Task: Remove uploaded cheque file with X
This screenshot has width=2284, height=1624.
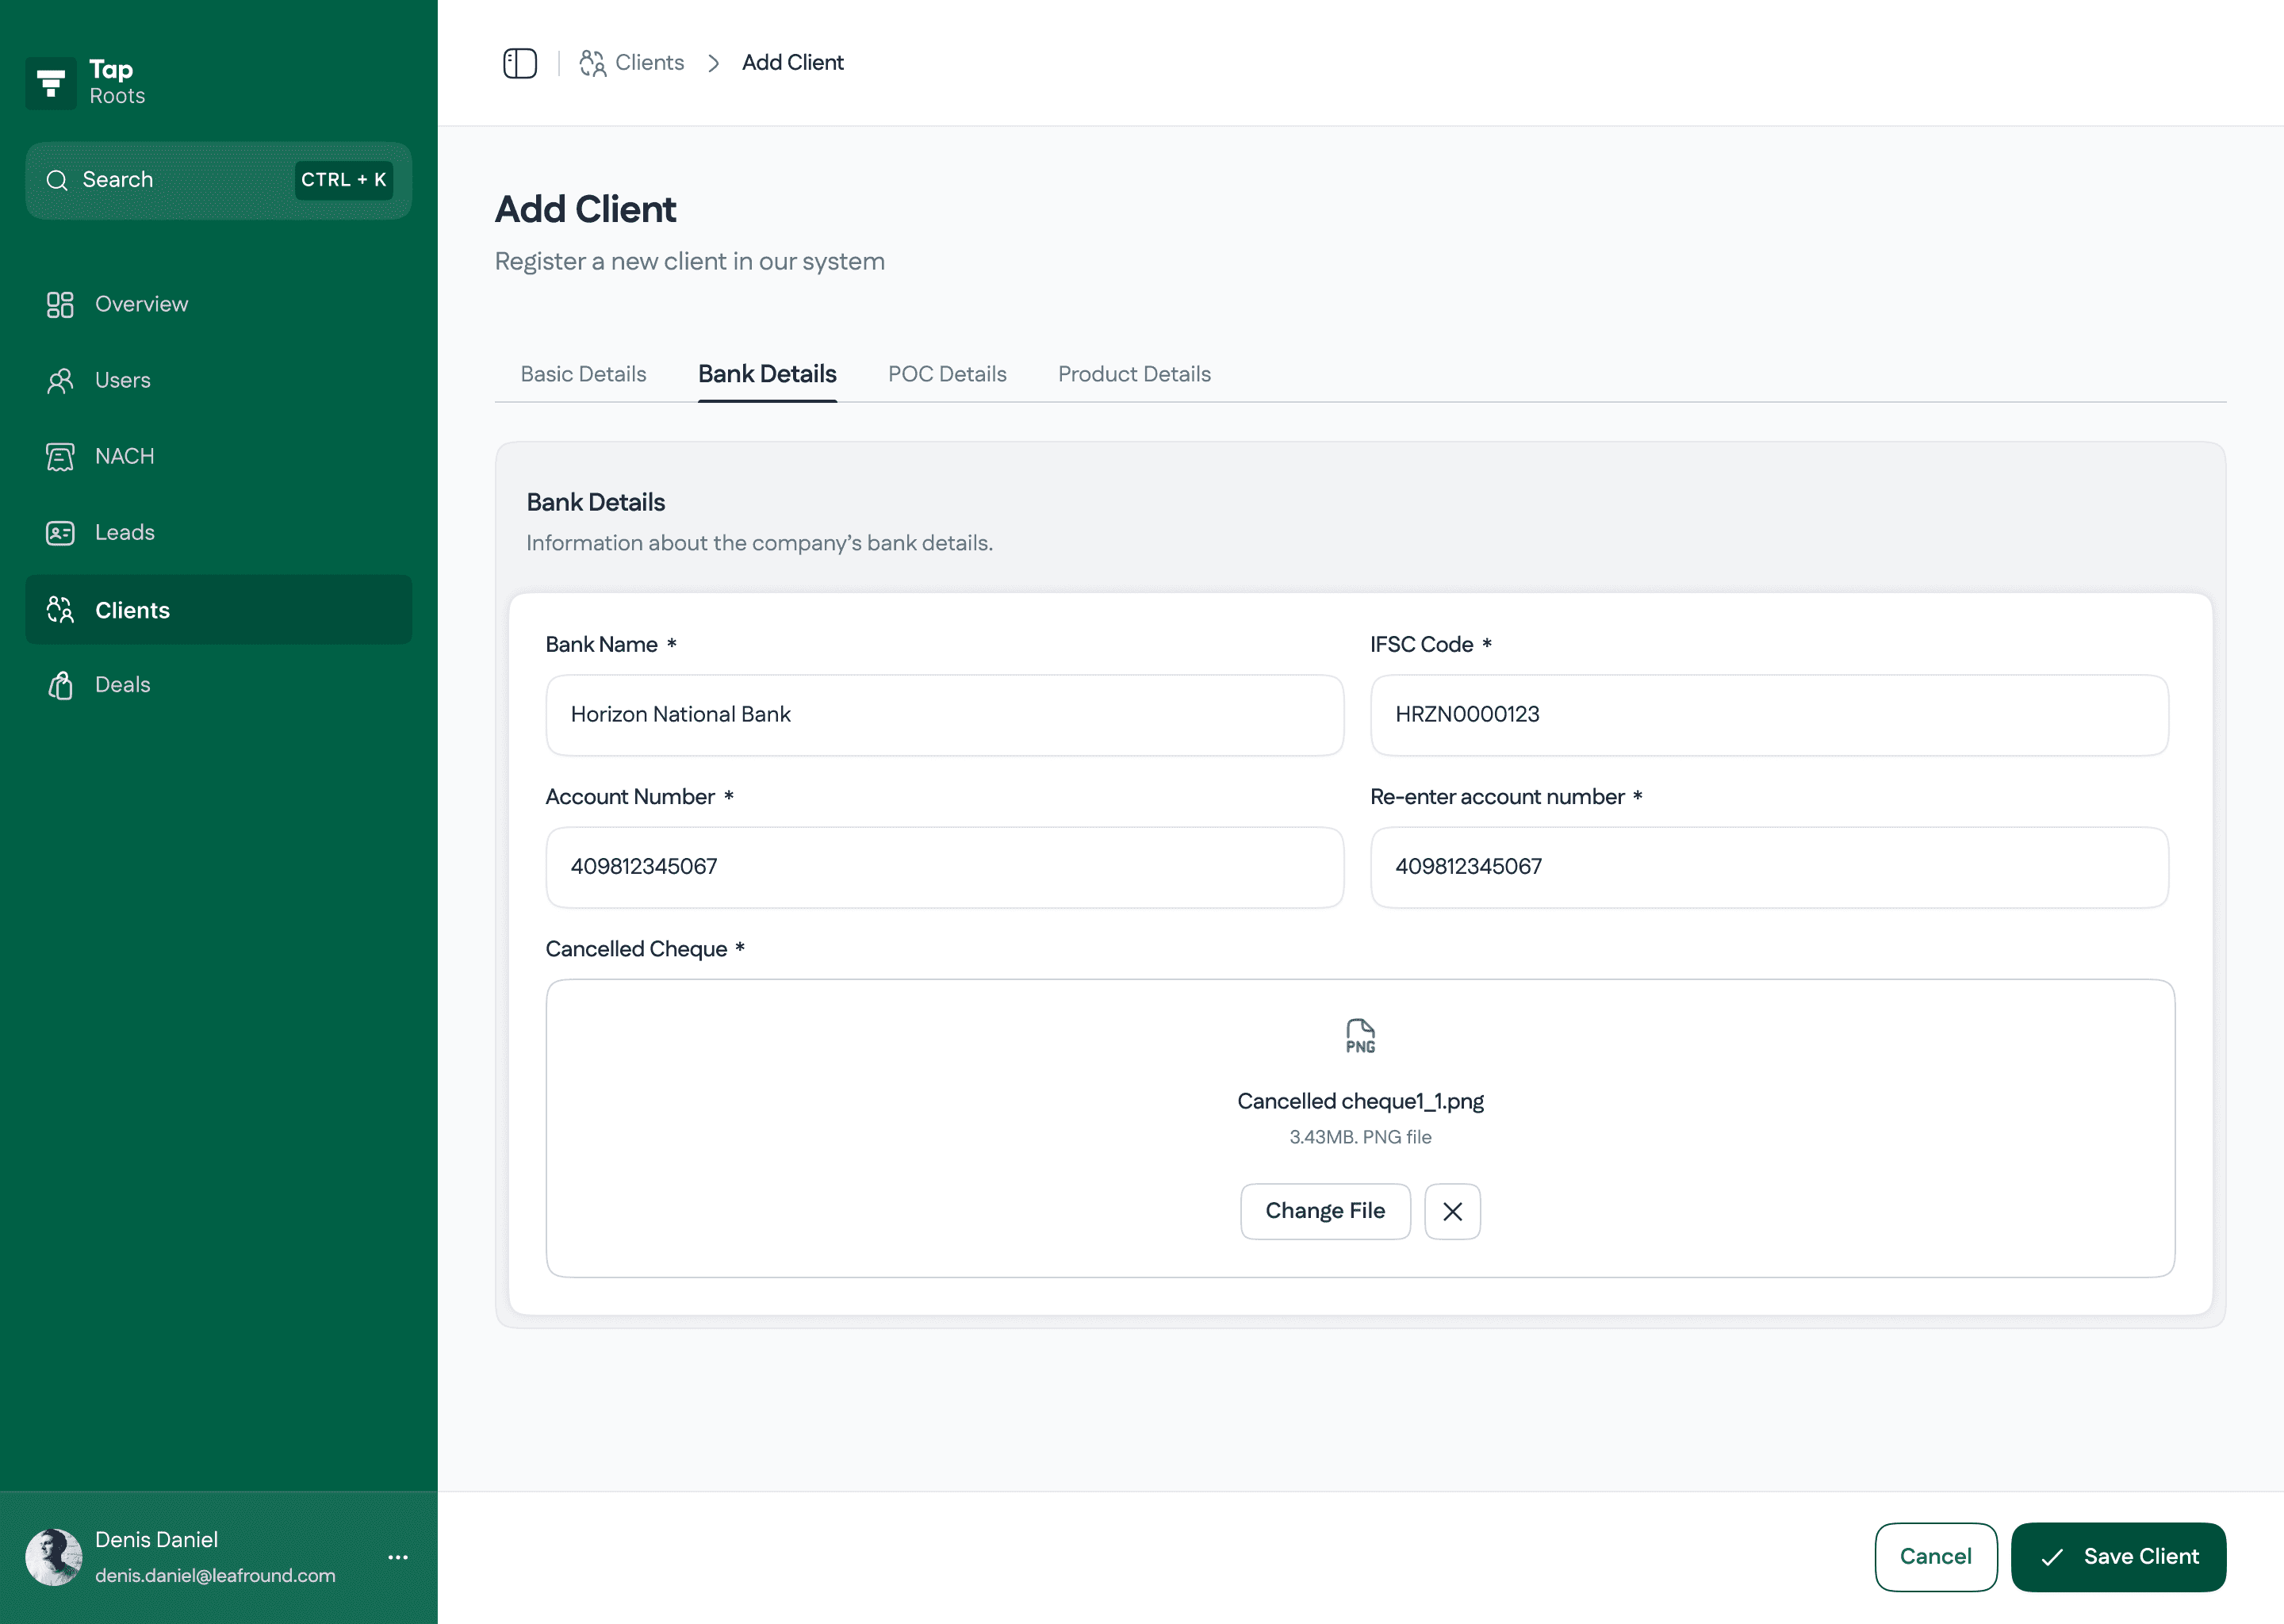Action: [1452, 1211]
